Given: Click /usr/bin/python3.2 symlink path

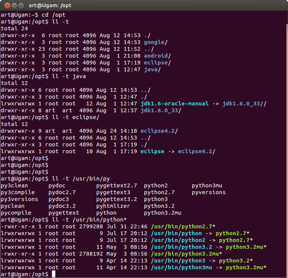Looking at the screenshot, I should pos(181,247).
